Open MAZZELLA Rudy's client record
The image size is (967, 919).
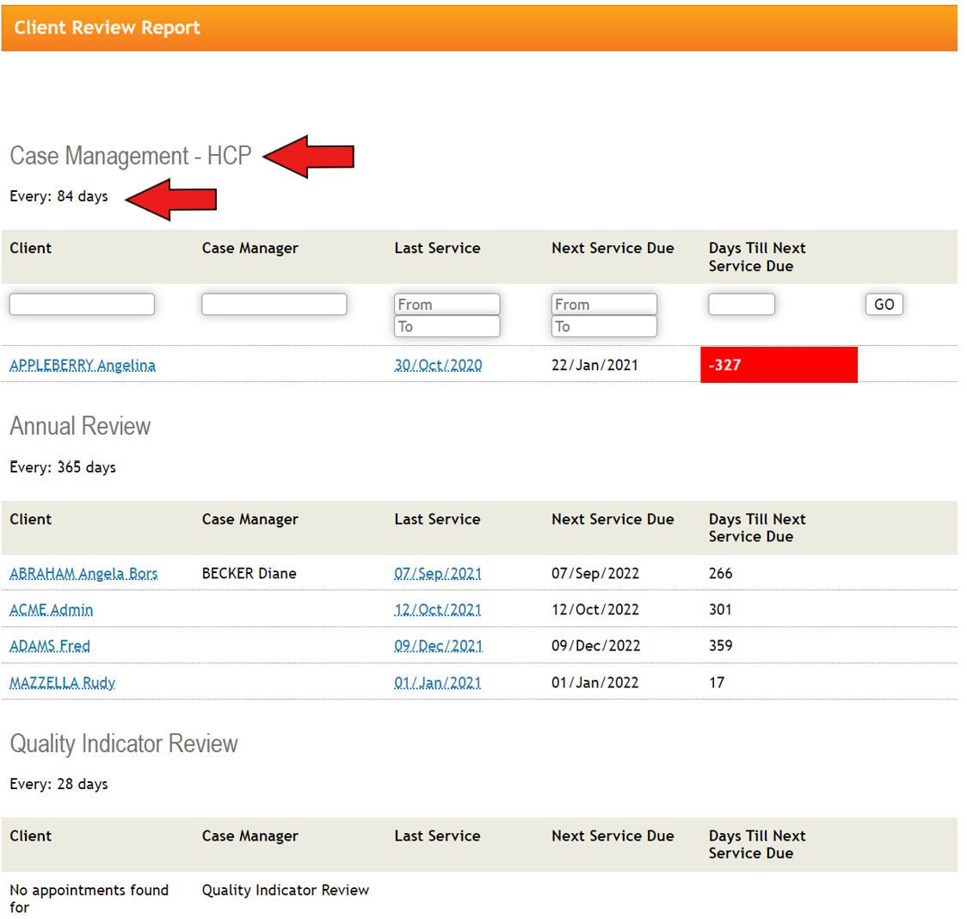(x=64, y=682)
